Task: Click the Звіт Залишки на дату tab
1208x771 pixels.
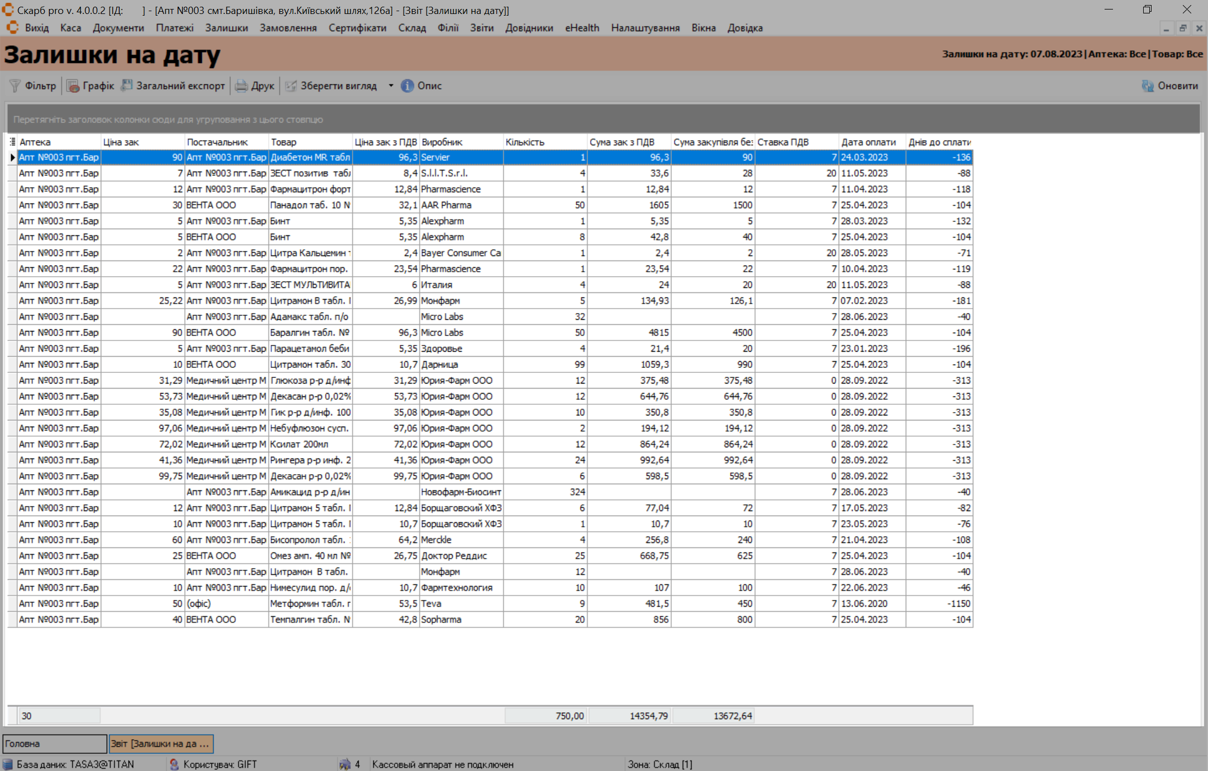Action: tap(160, 744)
